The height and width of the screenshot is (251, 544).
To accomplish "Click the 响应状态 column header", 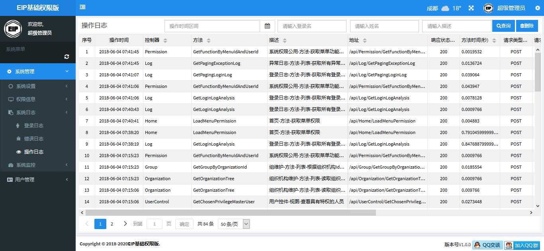I will coord(443,41).
